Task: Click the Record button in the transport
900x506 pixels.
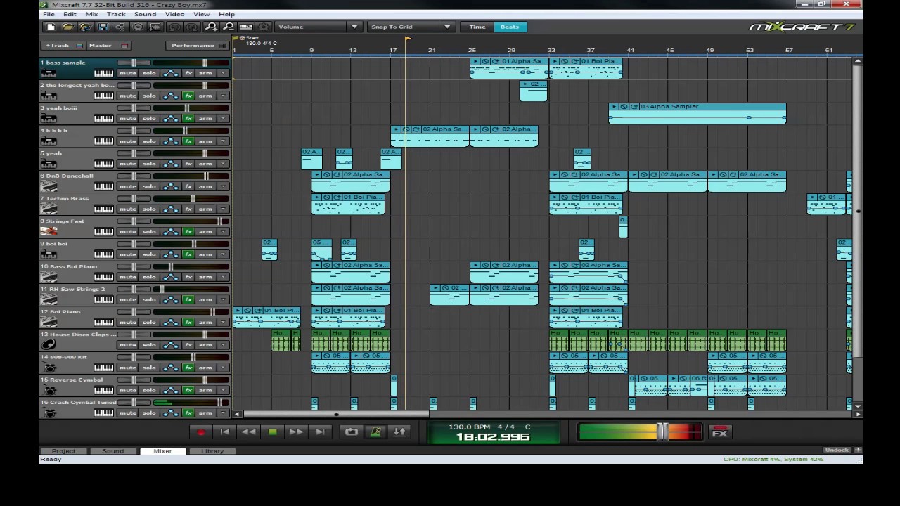Action: (201, 432)
